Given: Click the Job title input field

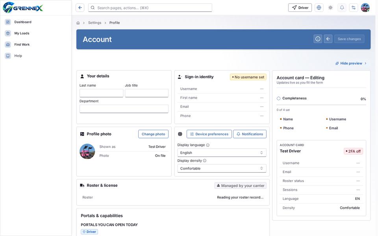Looking at the screenshot, I should 146,93.
